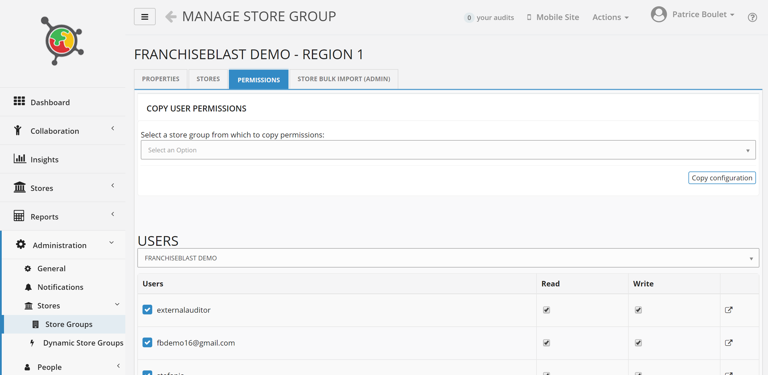Image resolution: width=768 pixels, height=375 pixels.
Task: Open external link icon for fbdemo16@gmail.com row
Action: click(x=728, y=342)
